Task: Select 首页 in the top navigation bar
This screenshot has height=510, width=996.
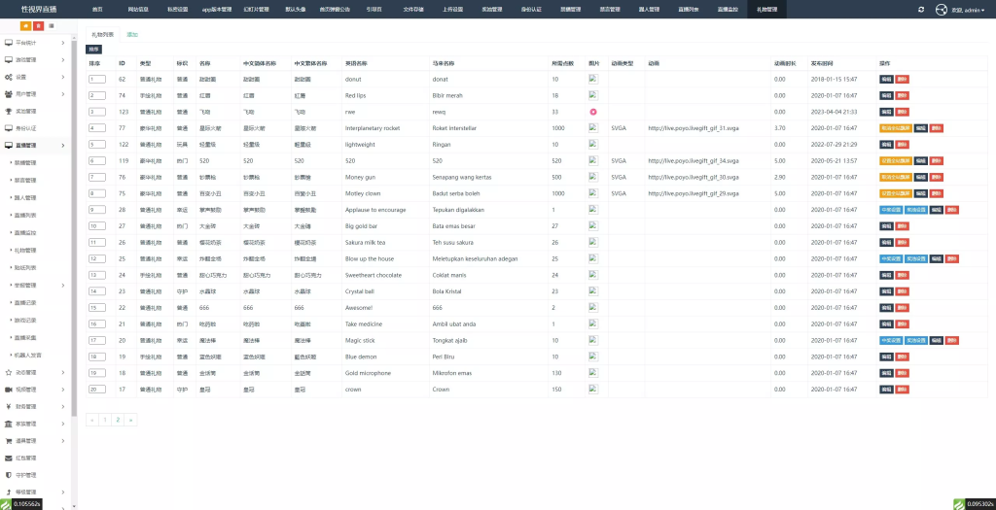Action: pyautogui.click(x=97, y=9)
